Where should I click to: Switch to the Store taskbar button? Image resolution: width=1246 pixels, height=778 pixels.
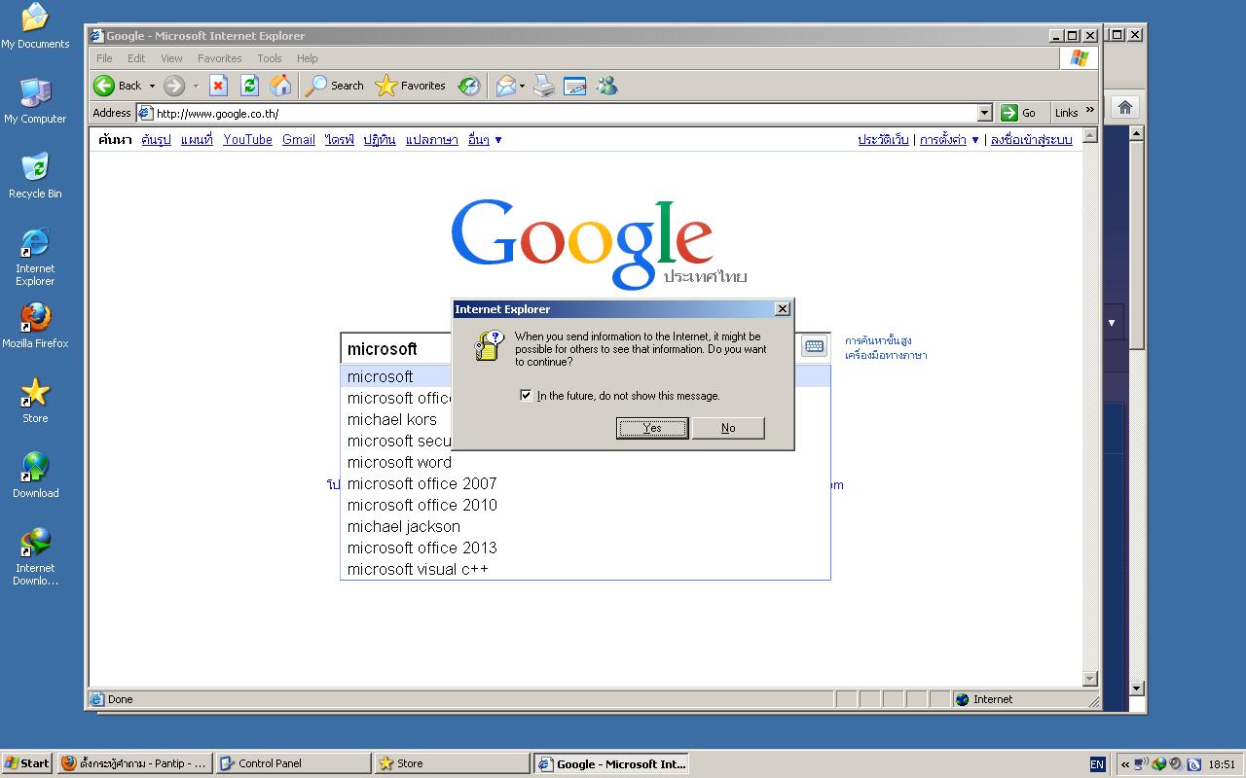click(451, 763)
